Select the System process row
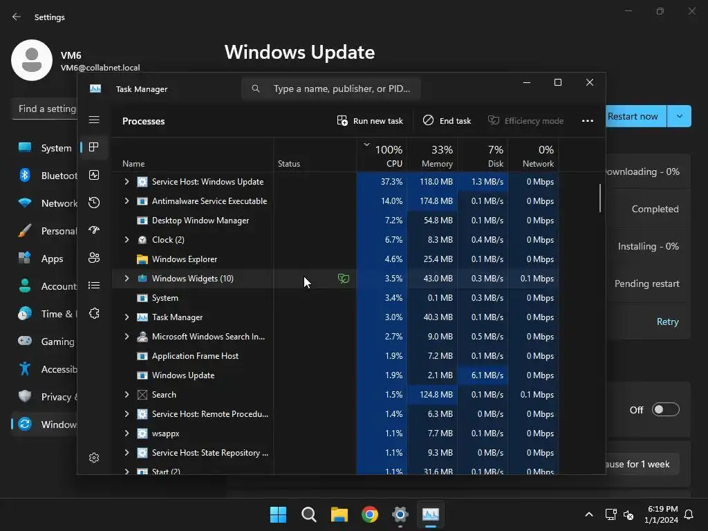This screenshot has height=531, width=708. tap(335, 298)
